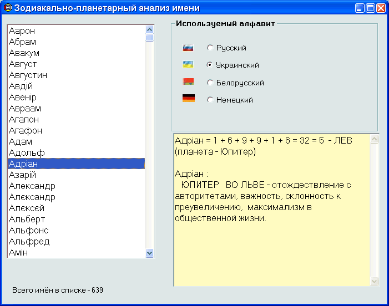Select the name Авенір in list
Viewport: 389px width, 306px height.
(76, 97)
